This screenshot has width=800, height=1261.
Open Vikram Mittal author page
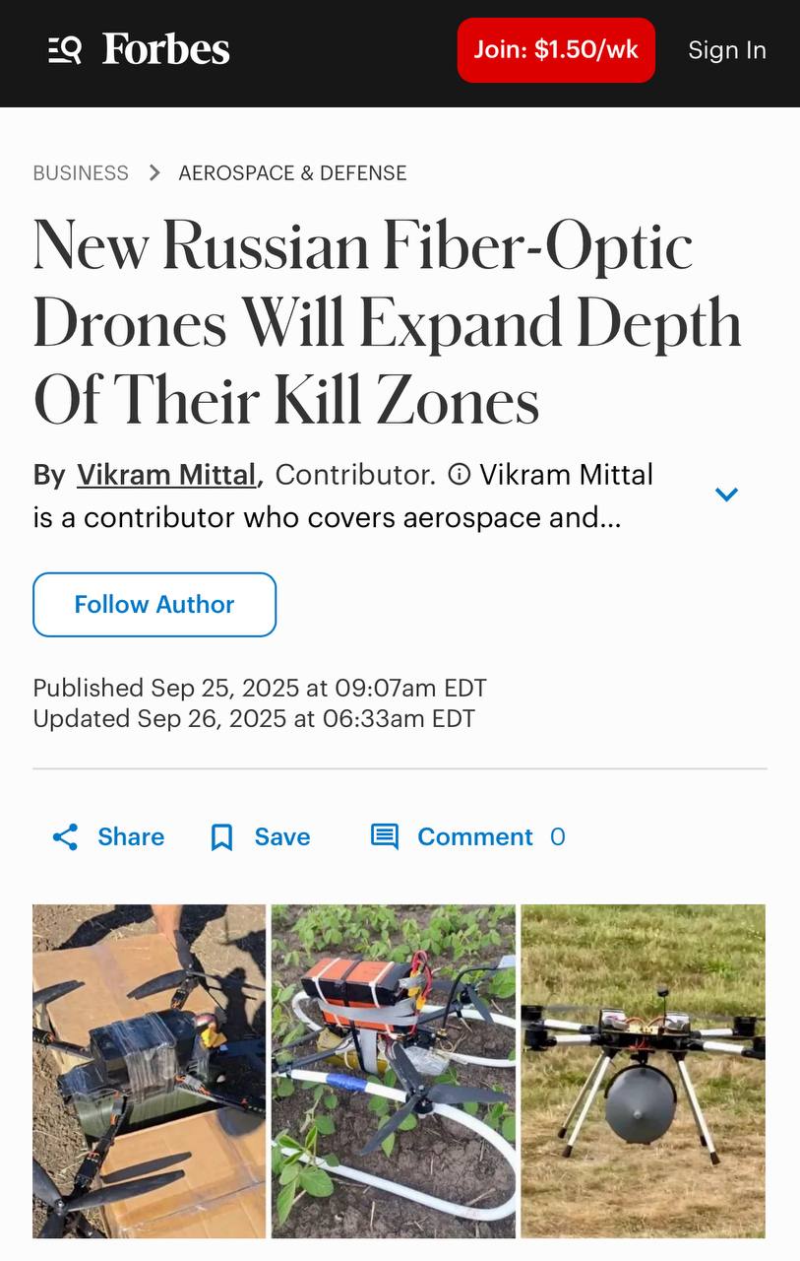[166, 475]
